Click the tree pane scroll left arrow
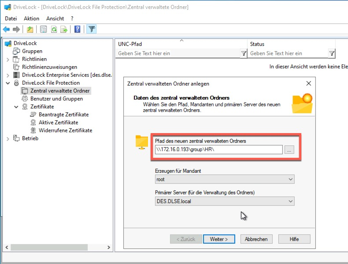The height and width of the screenshot is (264, 348). [x=7, y=247]
